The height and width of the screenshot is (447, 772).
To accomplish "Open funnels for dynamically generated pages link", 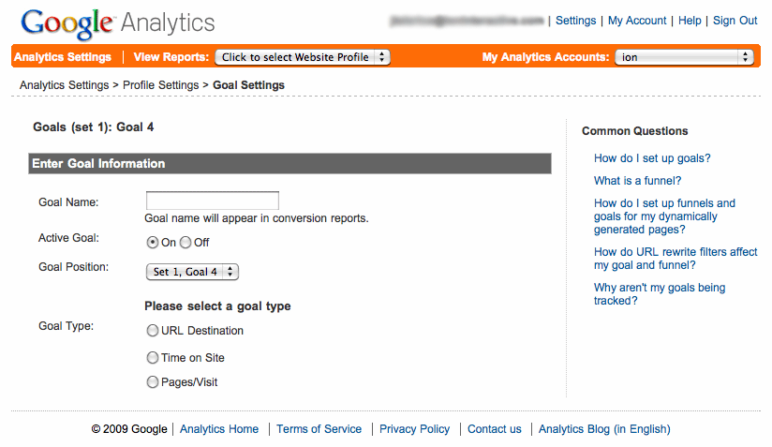I will (x=664, y=216).
